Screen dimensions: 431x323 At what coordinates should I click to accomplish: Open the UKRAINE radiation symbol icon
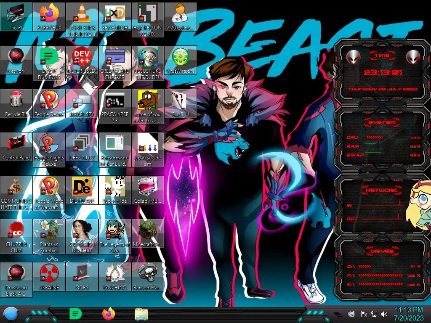click(x=49, y=277)
